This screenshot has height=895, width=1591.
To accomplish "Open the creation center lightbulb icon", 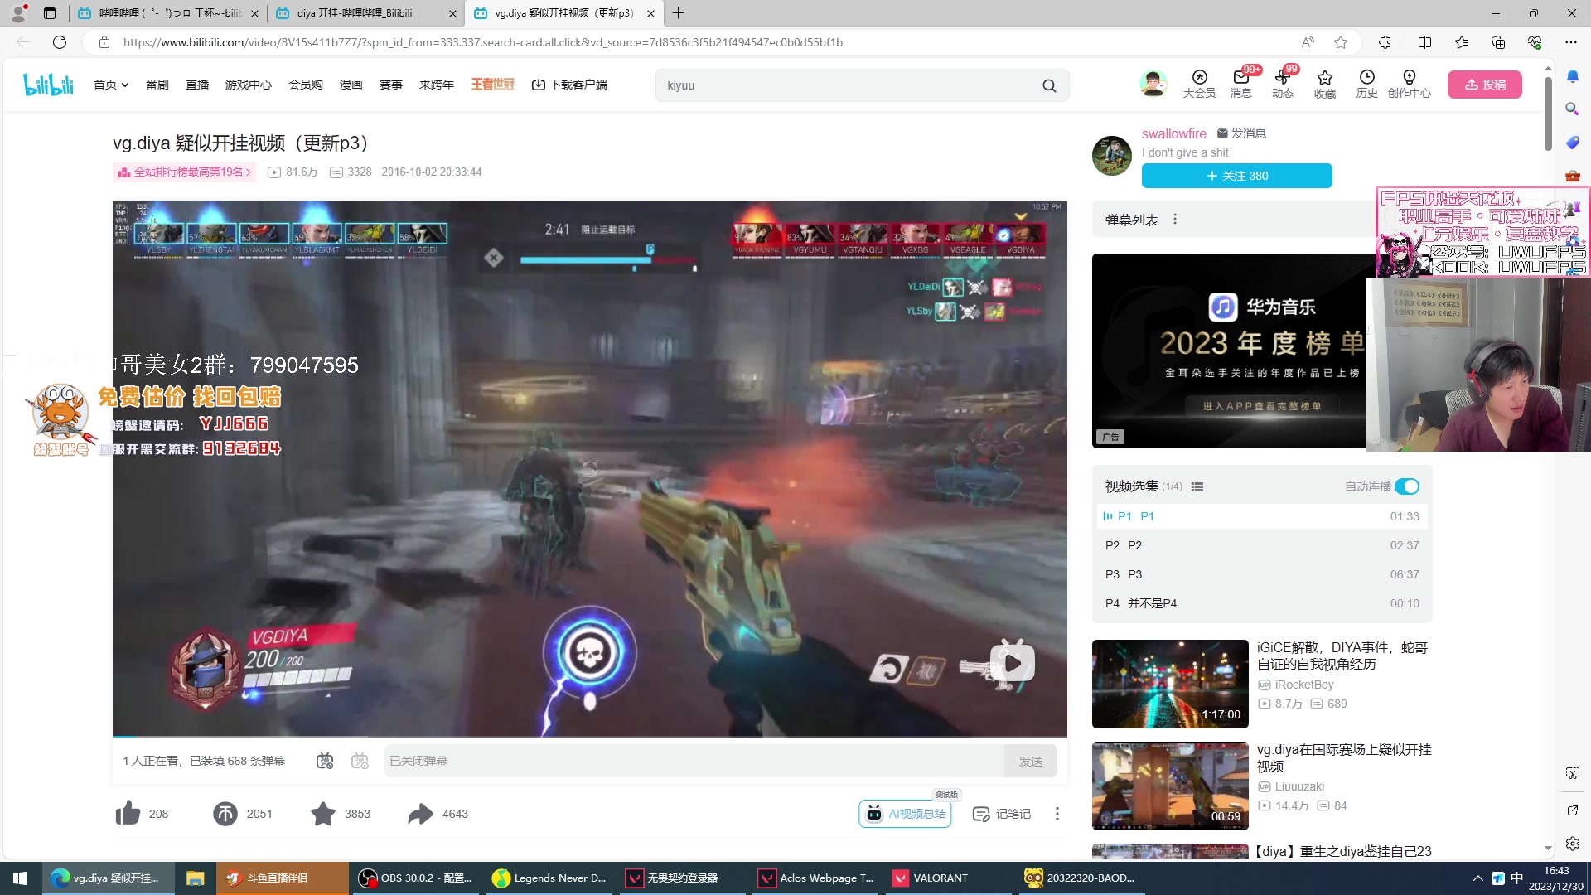I will coord(1409,78).
